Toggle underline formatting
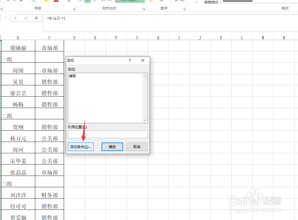Viewport: 298px width, 220px height. 20,1
